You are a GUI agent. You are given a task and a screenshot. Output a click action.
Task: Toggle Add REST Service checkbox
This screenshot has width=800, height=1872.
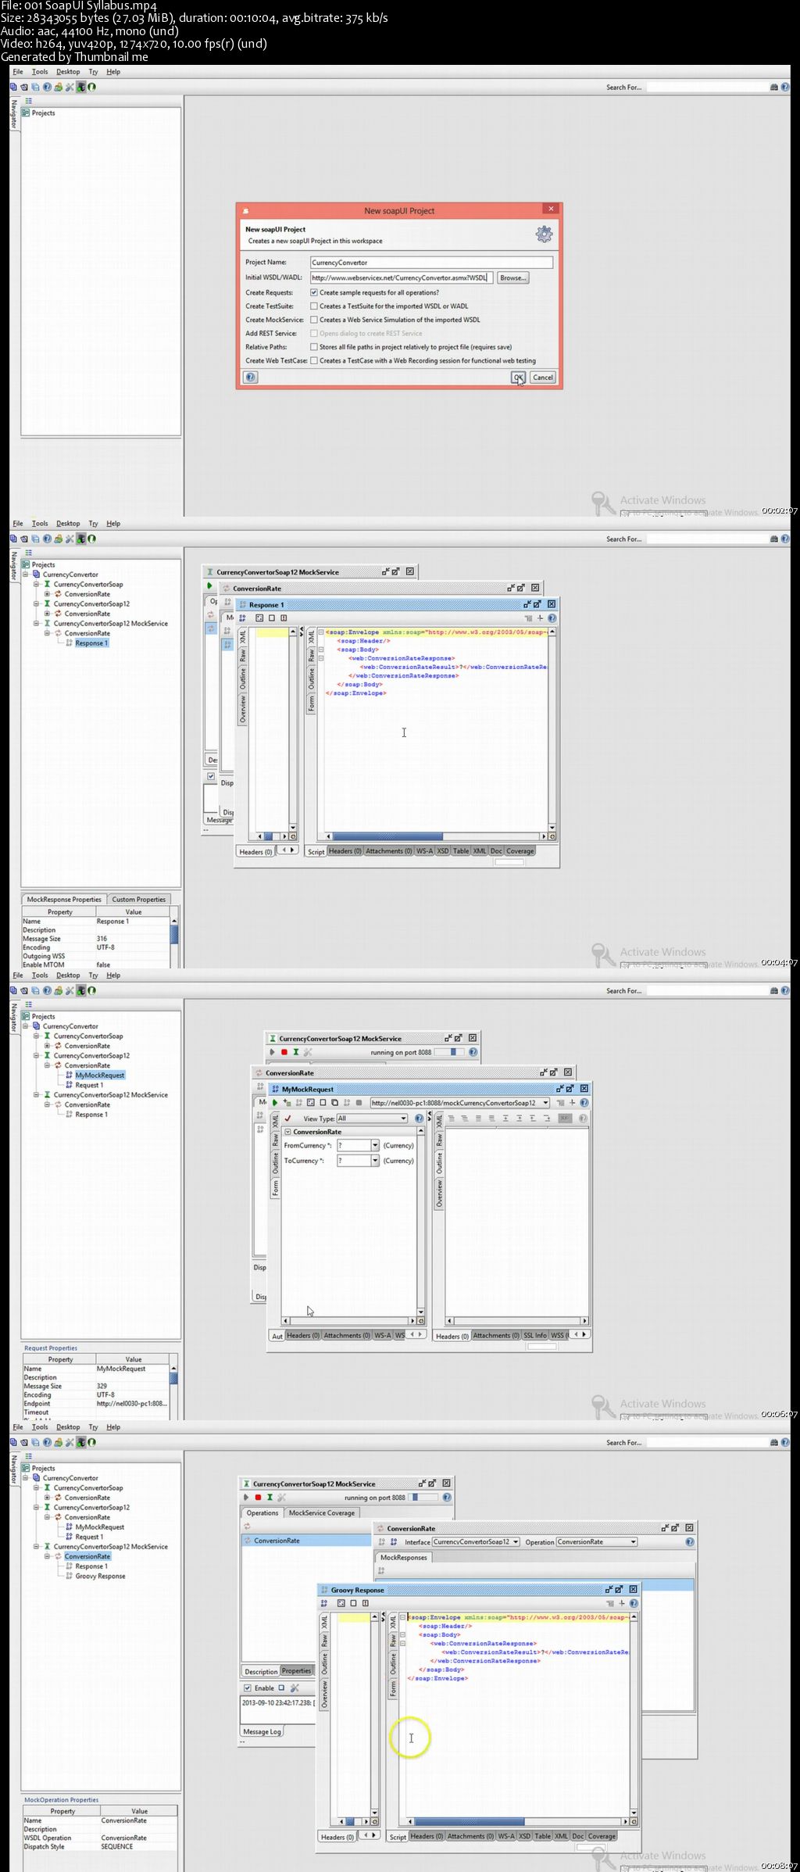314,334
